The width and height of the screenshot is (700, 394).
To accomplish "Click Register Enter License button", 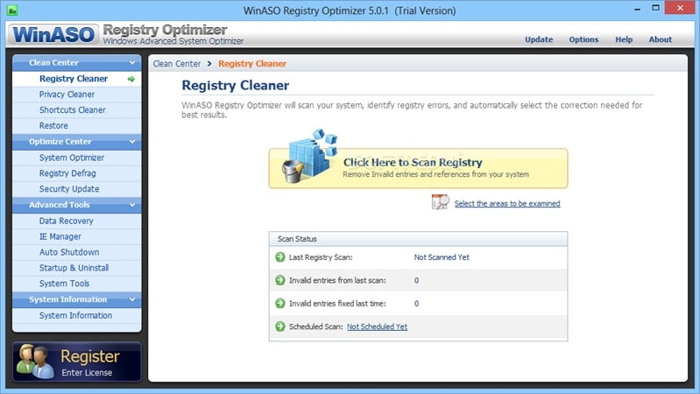I will (x=77, y=362).
